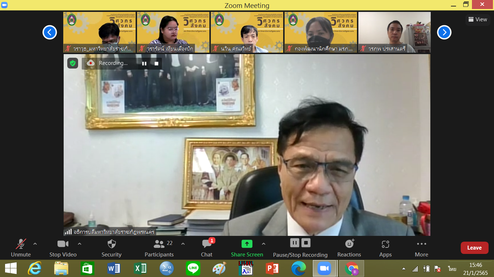Open Paint from the taskbar
The width and height of the screenshot is (494, 277).
click(x=219, y=269)
